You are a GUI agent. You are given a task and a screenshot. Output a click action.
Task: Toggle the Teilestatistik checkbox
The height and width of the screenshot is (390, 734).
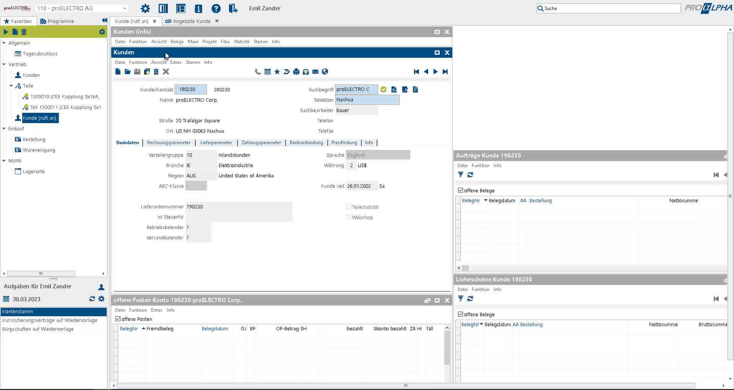(348, 206)
